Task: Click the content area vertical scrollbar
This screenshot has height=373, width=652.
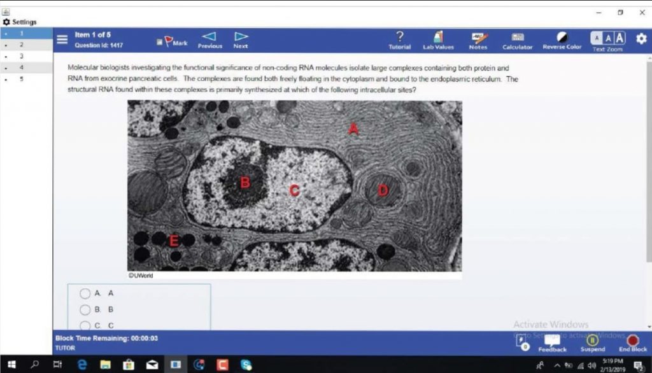Action: [649, 162]
